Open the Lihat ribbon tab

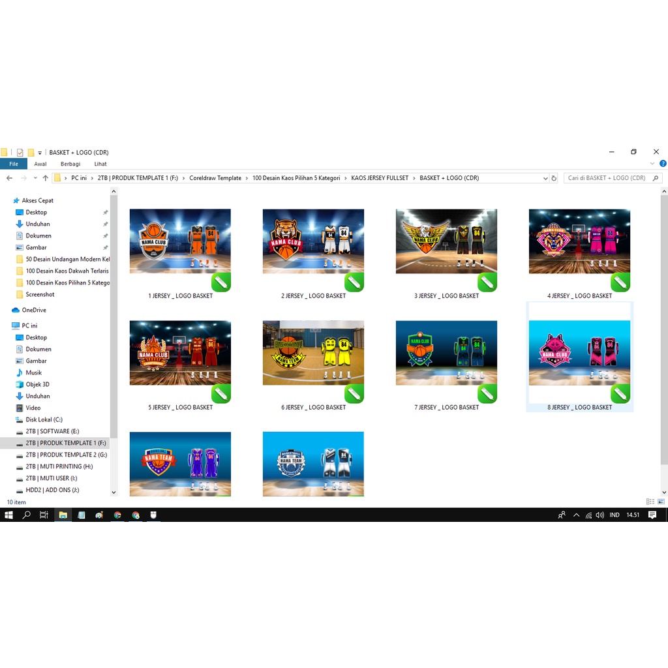click(x=100, y=164)
